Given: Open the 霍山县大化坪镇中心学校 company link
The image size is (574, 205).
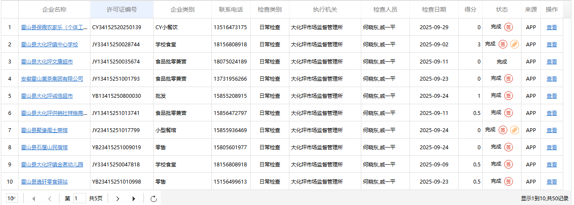Looking at the screenshot, I should (50, 45).
